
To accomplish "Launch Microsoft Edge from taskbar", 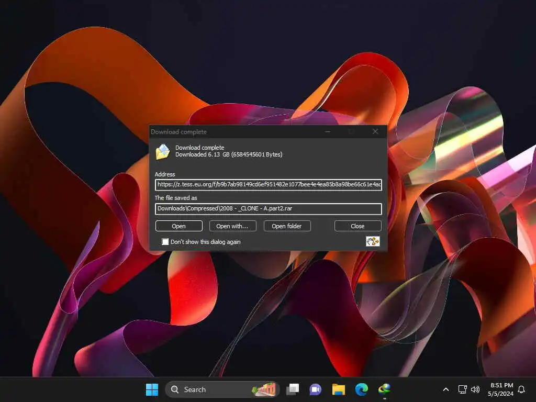I will 361,389.
